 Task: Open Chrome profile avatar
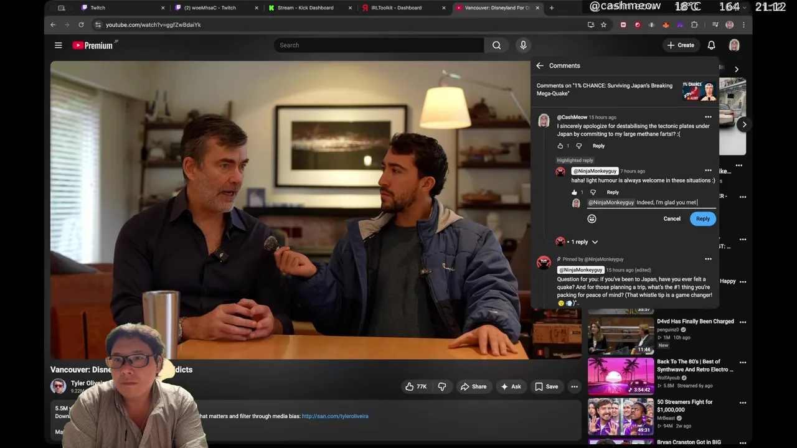pos(730,25)
